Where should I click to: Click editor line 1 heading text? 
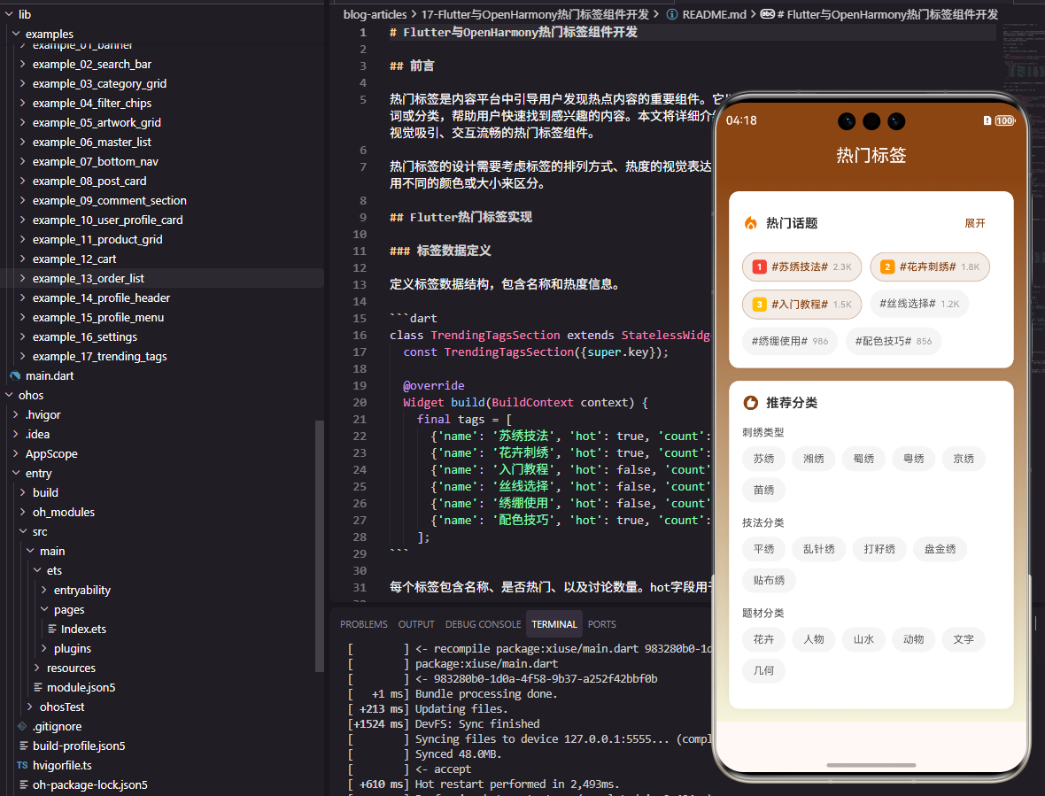[x=513, y=32]
